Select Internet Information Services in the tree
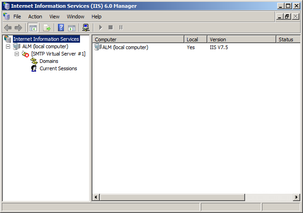Viewport: 303px width, 213px height. point(46,39)
